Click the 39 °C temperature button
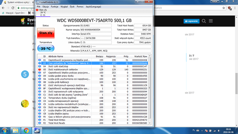The image size is (238, 134). click(x=46, y=48)
